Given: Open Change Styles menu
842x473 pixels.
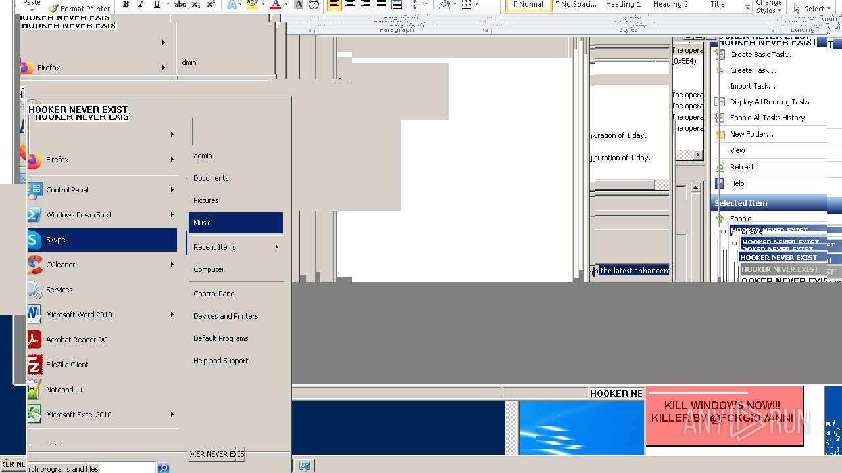Looking at the screenshot, I should 769,7.
